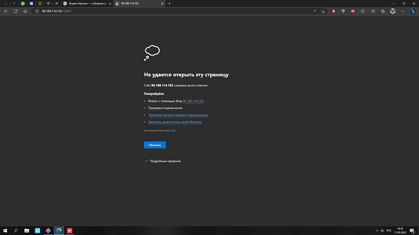Open the pinned WhatsApp tab

(22, 4)
